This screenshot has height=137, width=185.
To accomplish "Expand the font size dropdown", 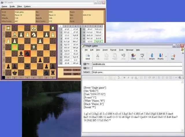I will (114, 78).
